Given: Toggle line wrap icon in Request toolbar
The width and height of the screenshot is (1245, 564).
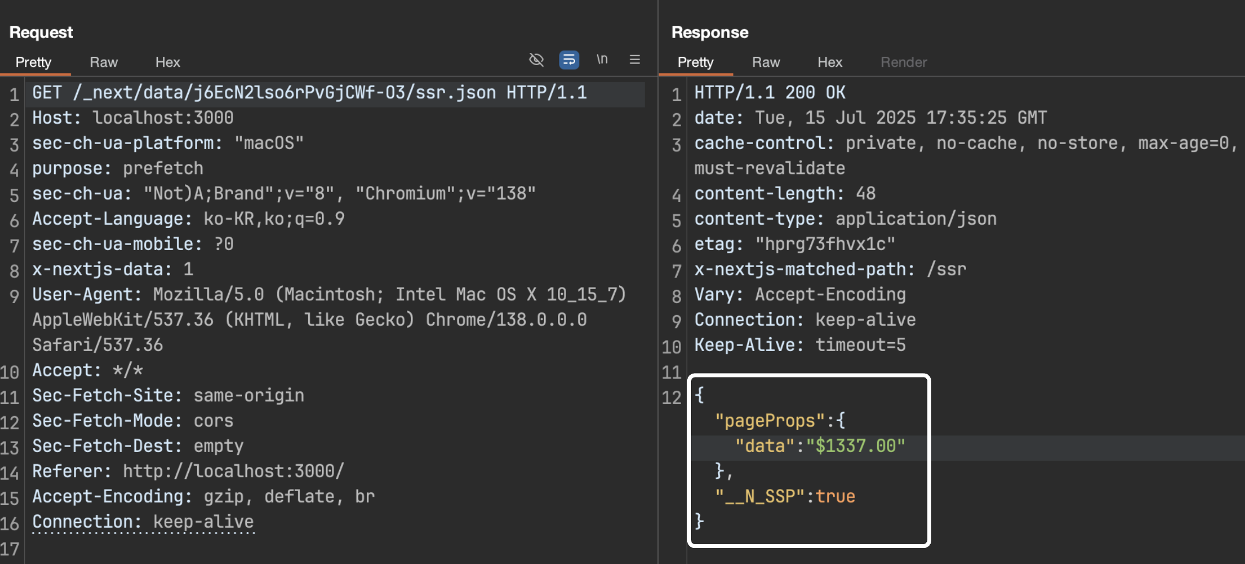Looking at the screenshot, I should pyautogui.click(x=569, y=60).
